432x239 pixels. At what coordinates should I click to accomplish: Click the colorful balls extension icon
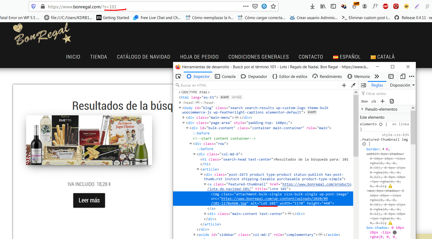pos(344,7)
